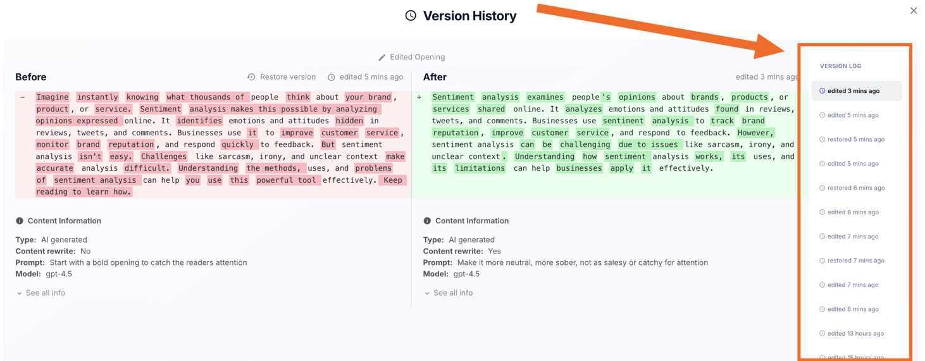The image size is (925, 361).
Task: Open the 'restored 7 mins ago' log entry
Action: 856,260
